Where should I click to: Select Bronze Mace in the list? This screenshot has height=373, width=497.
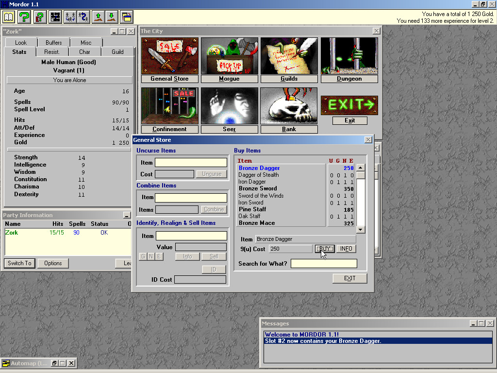pos(281,223)
